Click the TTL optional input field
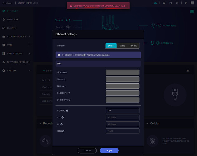Screen dimensions: 197x156 (122, 117)
